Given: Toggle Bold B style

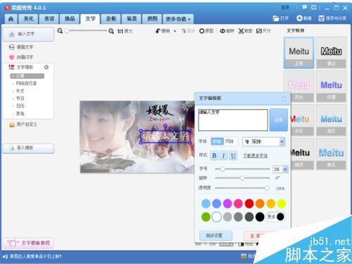Looking at the screenshot, I should (214, 156).
